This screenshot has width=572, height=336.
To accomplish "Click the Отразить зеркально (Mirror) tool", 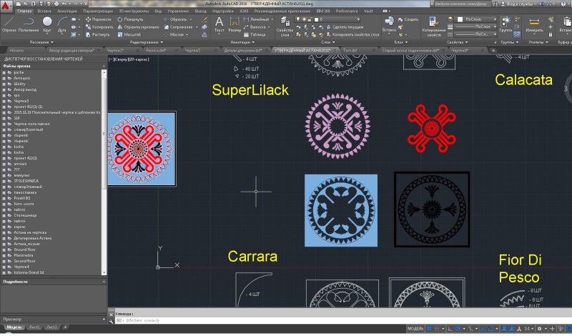I will pos(138,27).
